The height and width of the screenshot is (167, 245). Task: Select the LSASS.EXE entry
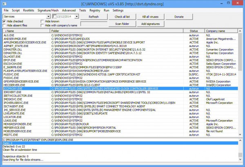click(x=120, y=120)
